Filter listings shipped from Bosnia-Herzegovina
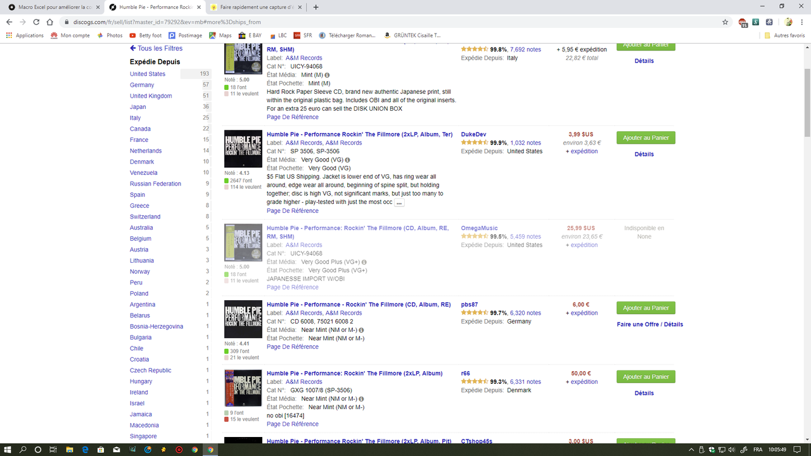The width and height of the screenshot is (811, 456). 156,326
